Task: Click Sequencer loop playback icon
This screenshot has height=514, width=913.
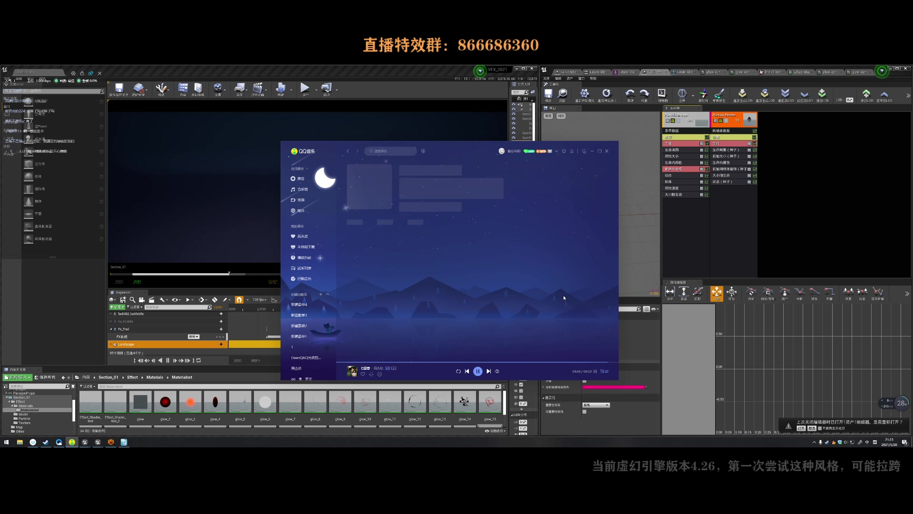Action: click(x=199, y=361)
